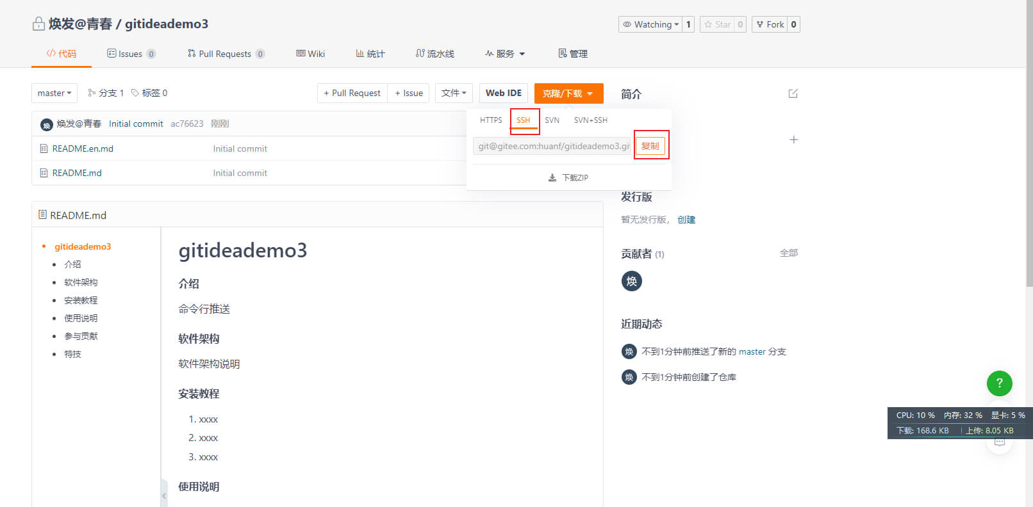Collapse the README outline sidebar
Viewport: 1033px width, 507px height.
[x=164, y=495]
